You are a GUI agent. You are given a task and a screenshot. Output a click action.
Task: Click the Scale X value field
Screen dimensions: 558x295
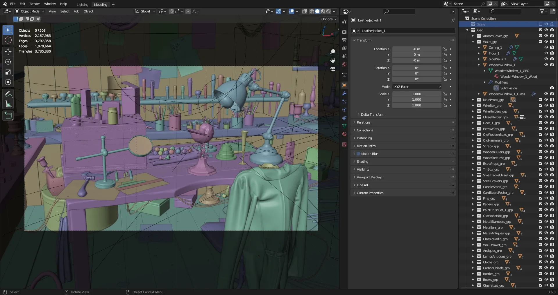(417, 94)
